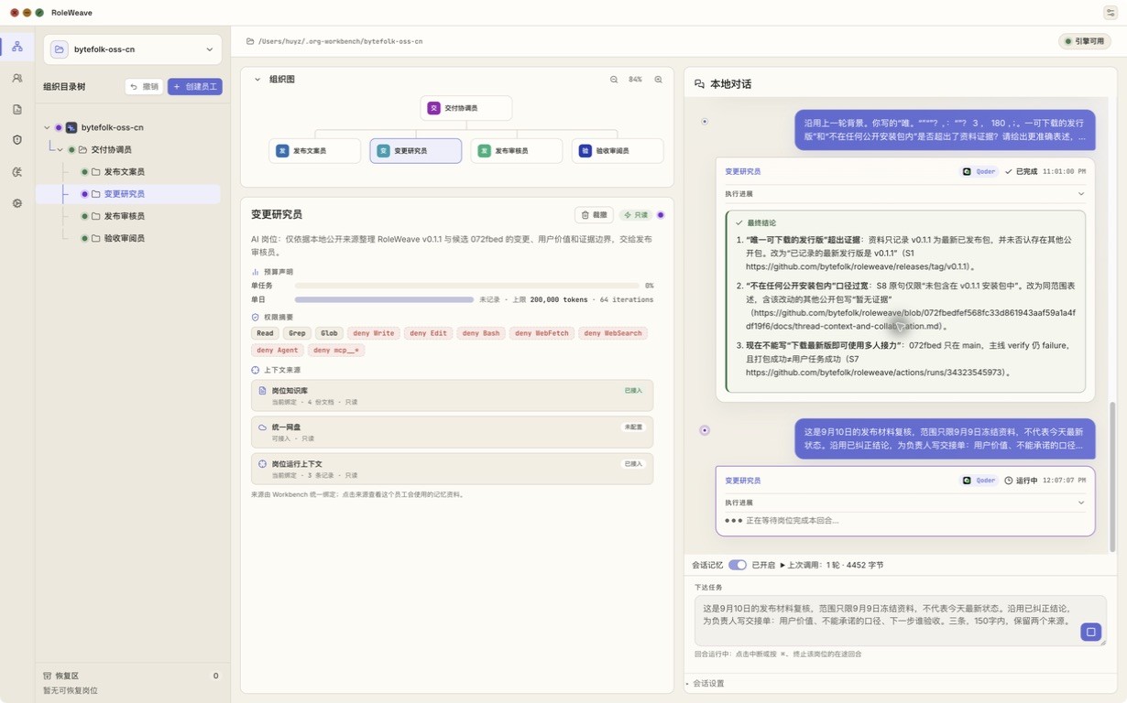Click the purple status dot next to 只读 badge
This screenshot has height=703, width=1127.
661,215
